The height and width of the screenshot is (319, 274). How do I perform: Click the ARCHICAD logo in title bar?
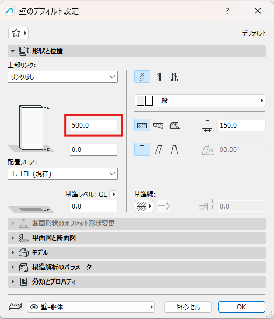pyautogui.click(x=10, y=11)
